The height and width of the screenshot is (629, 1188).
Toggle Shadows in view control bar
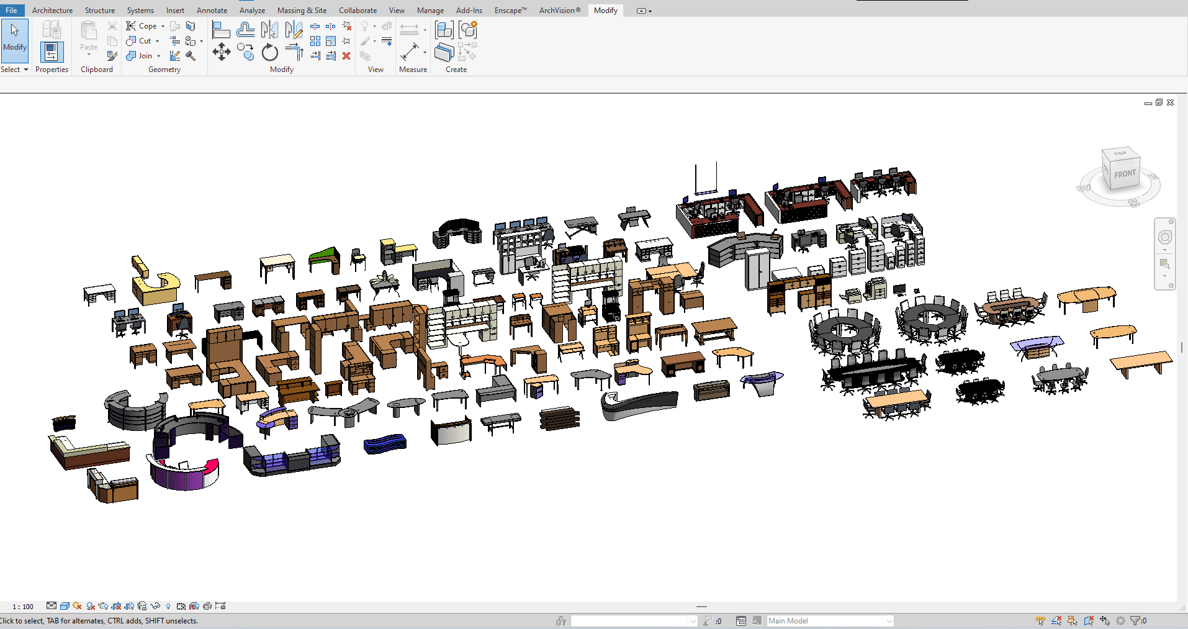tap(91, 606)
